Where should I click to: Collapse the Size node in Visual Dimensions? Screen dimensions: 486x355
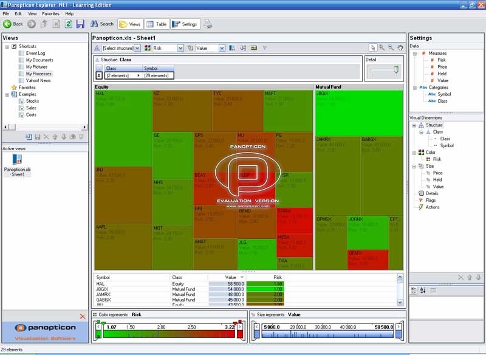[x=414, y=166]
